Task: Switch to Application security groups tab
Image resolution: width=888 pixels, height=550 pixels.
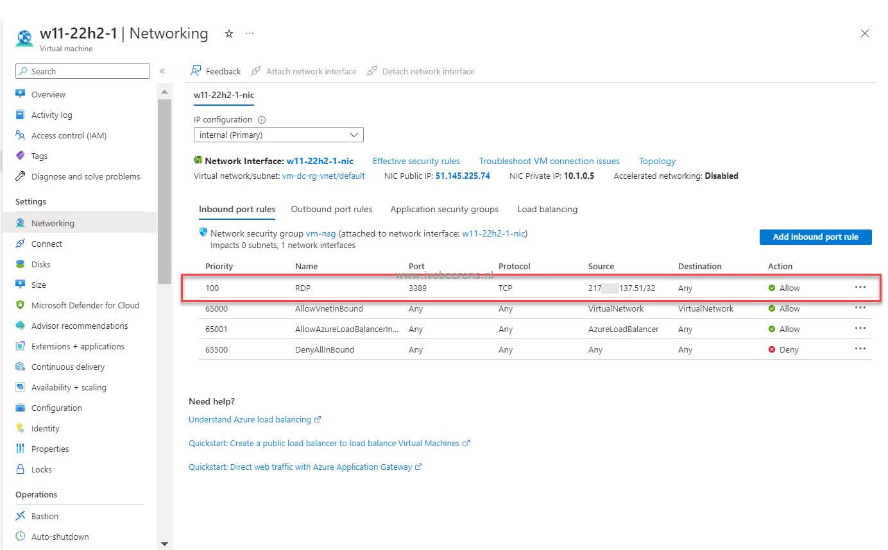Action: click(445, 209)
